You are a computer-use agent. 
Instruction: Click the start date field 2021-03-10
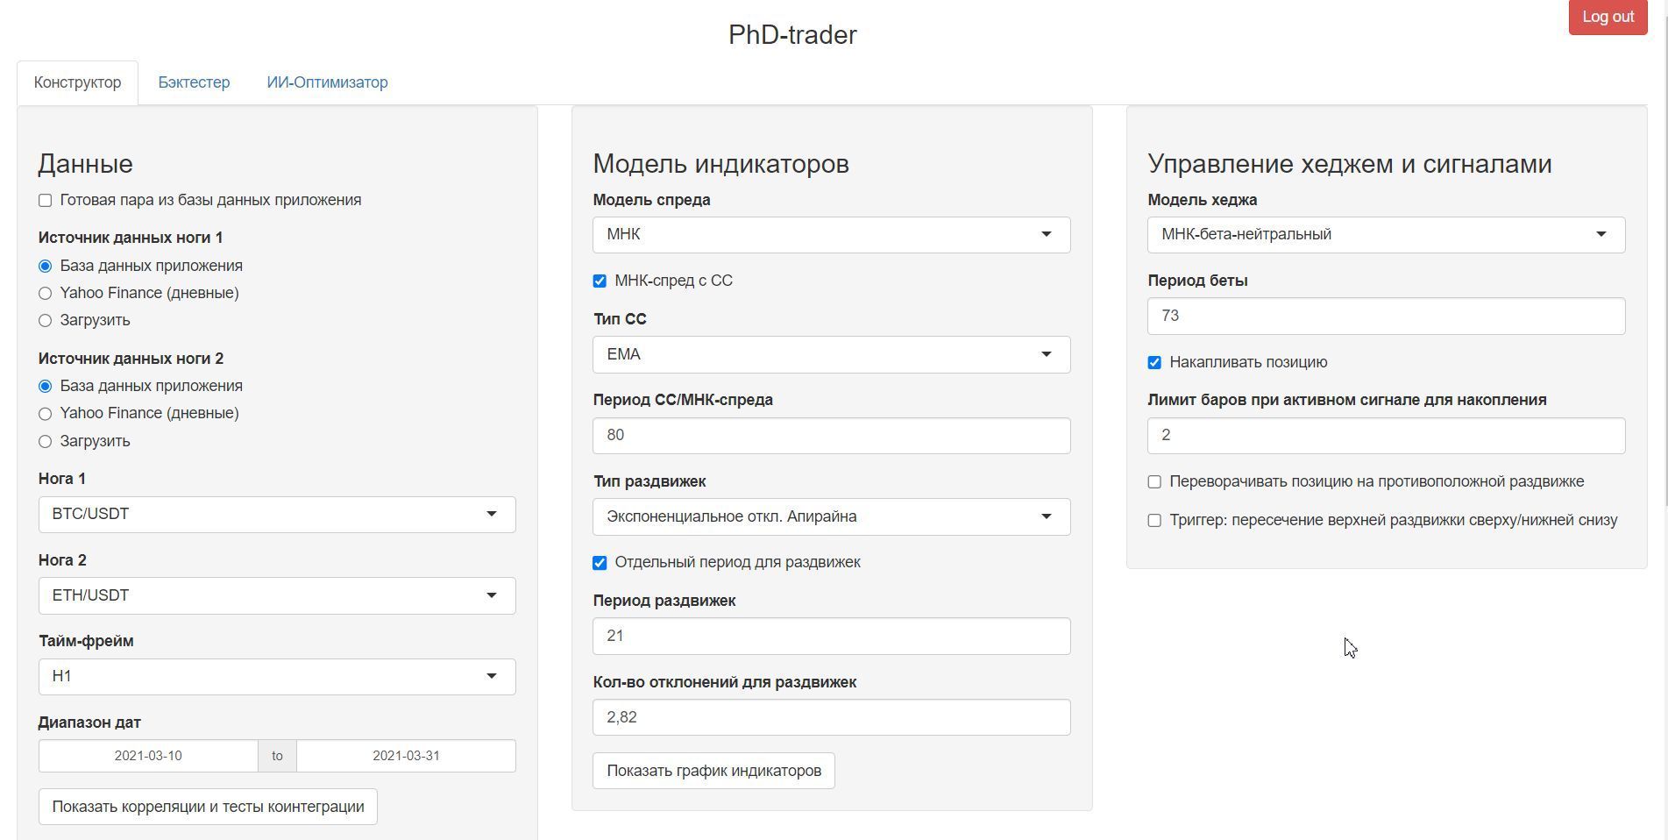(x=148, y=756)
